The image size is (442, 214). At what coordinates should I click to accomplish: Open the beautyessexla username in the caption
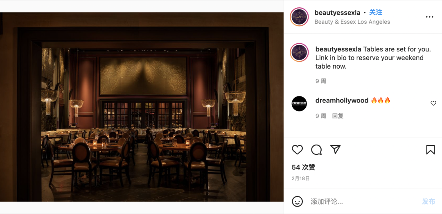coord(338,49)
